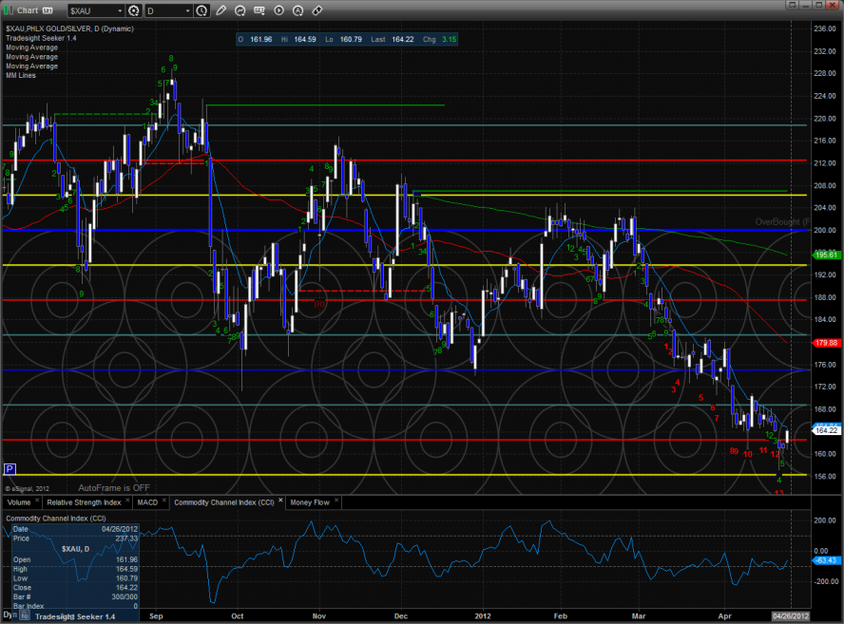This screenshot has width=844, height=624.
Task: Select the Money Flow tab
Action: (x=311, y=501)
